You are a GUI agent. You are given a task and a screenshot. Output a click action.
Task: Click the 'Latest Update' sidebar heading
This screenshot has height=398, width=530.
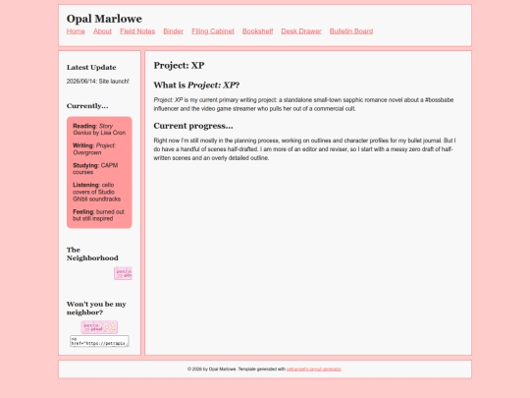tap(91, 68)
